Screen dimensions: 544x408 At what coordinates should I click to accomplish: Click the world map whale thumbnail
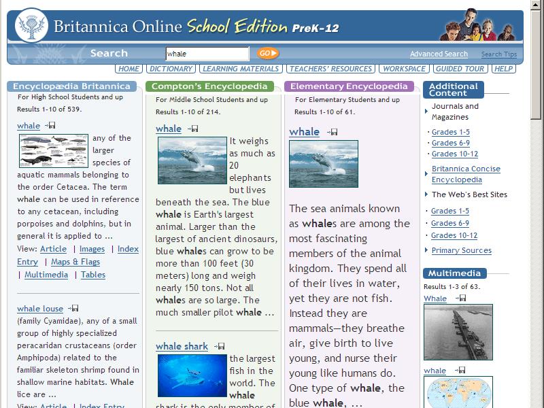(x=458, y=392)
